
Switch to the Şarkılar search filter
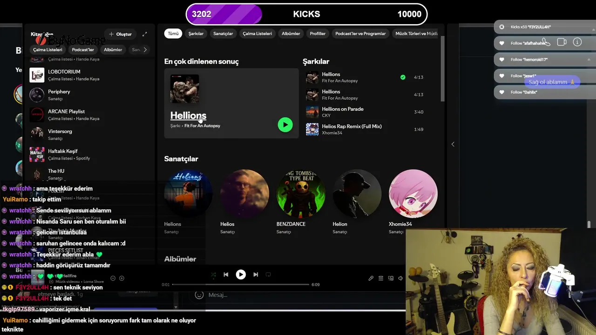(196, 33)
